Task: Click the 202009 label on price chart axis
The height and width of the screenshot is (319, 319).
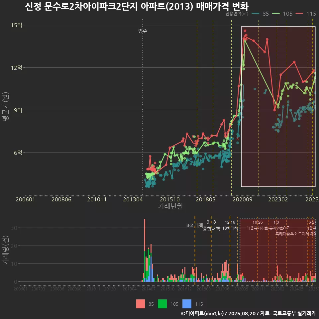Action: (243, 199)
